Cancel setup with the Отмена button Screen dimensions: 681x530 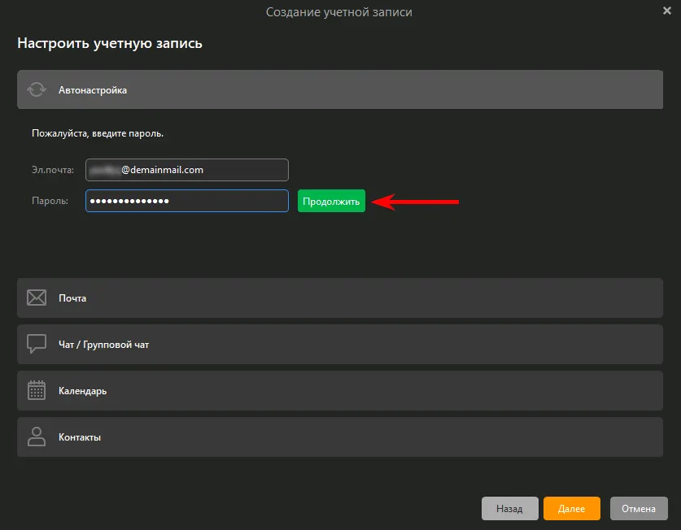pos(639,509)
